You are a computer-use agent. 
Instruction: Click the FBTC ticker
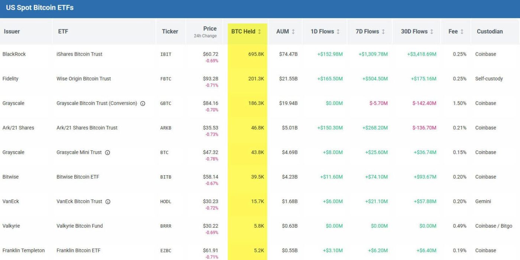coord(166,79)
